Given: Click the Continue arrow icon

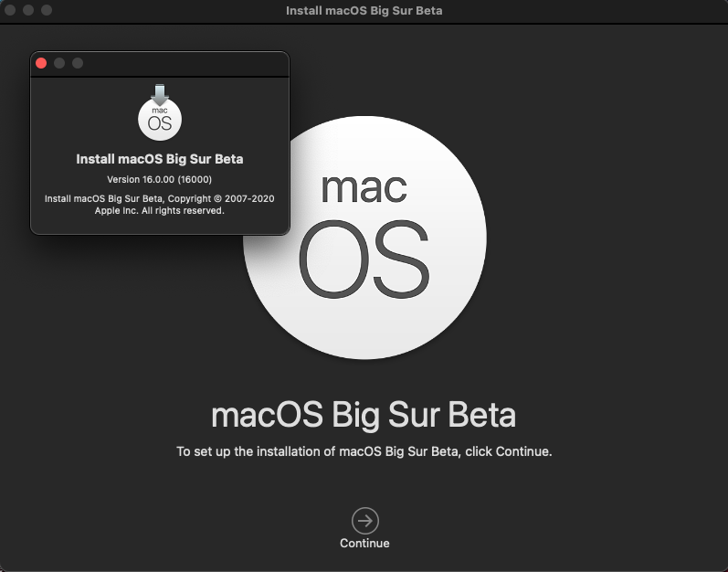Looking at the screenshot, I should click(365, 521).
